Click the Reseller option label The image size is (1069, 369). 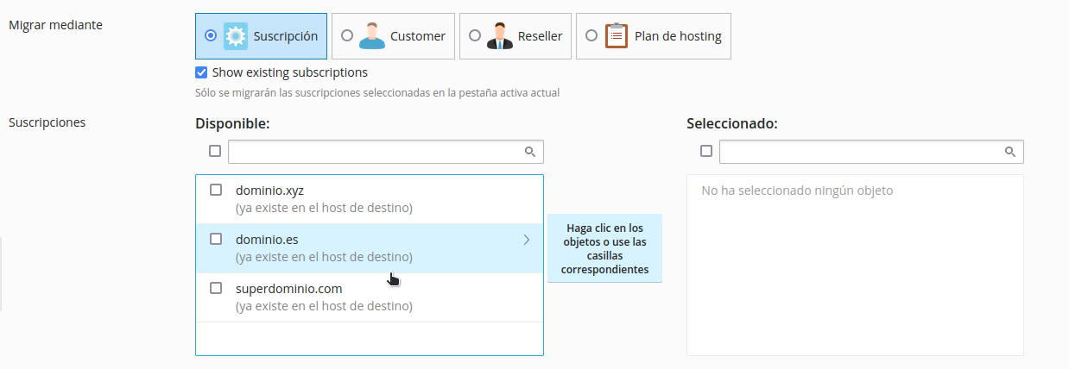click(541, 36)
